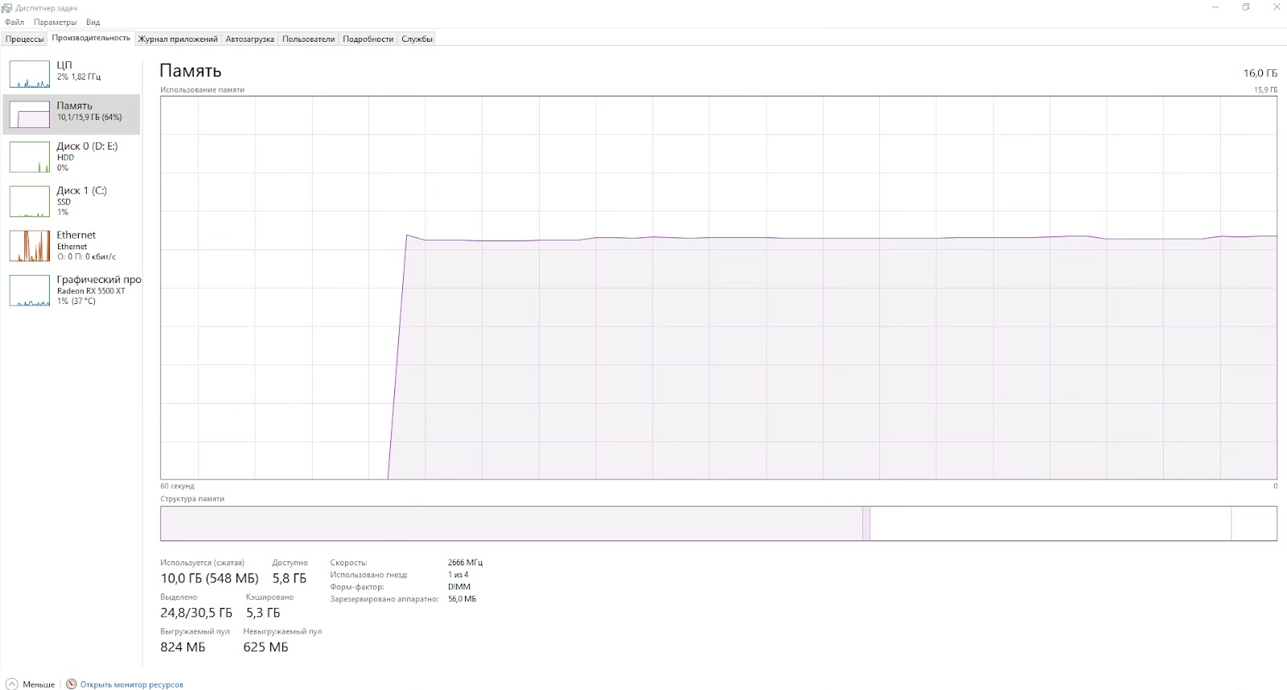
Task: Click the 2666 МГц speed value
Action: (465, 563)
